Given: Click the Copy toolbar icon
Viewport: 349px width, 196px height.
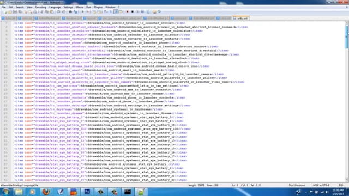Looking at the screenshot, I should [x=47, y=12].
